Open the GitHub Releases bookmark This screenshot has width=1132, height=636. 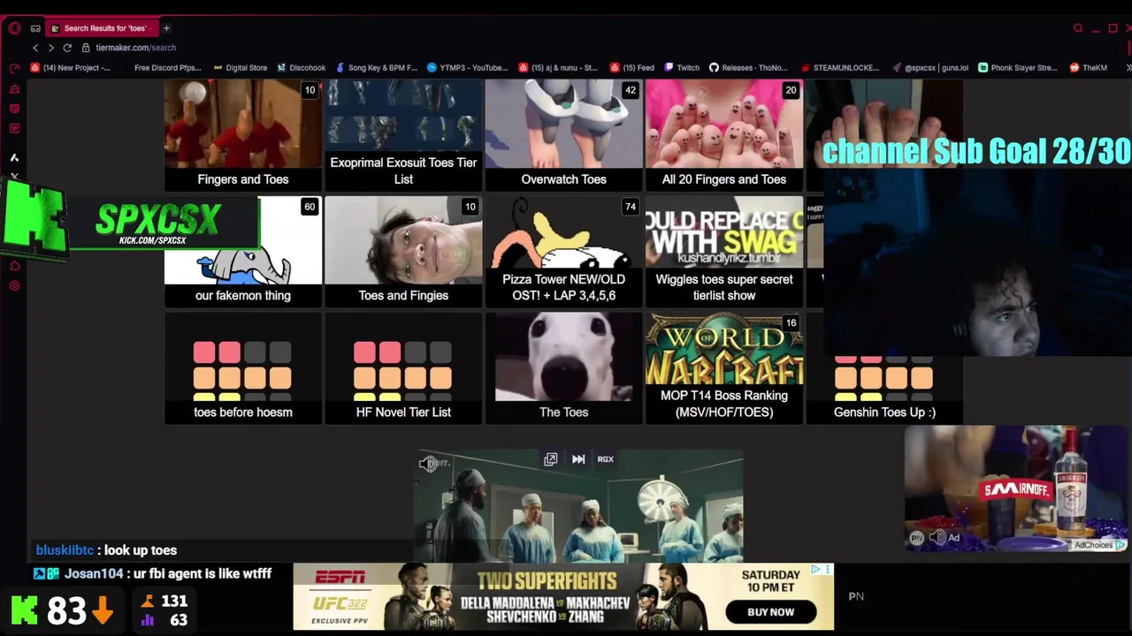point(748,68)
